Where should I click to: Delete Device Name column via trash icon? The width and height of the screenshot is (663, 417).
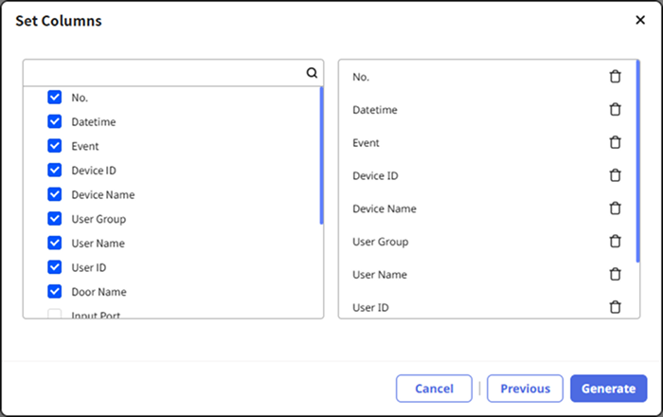click(615, 208)
